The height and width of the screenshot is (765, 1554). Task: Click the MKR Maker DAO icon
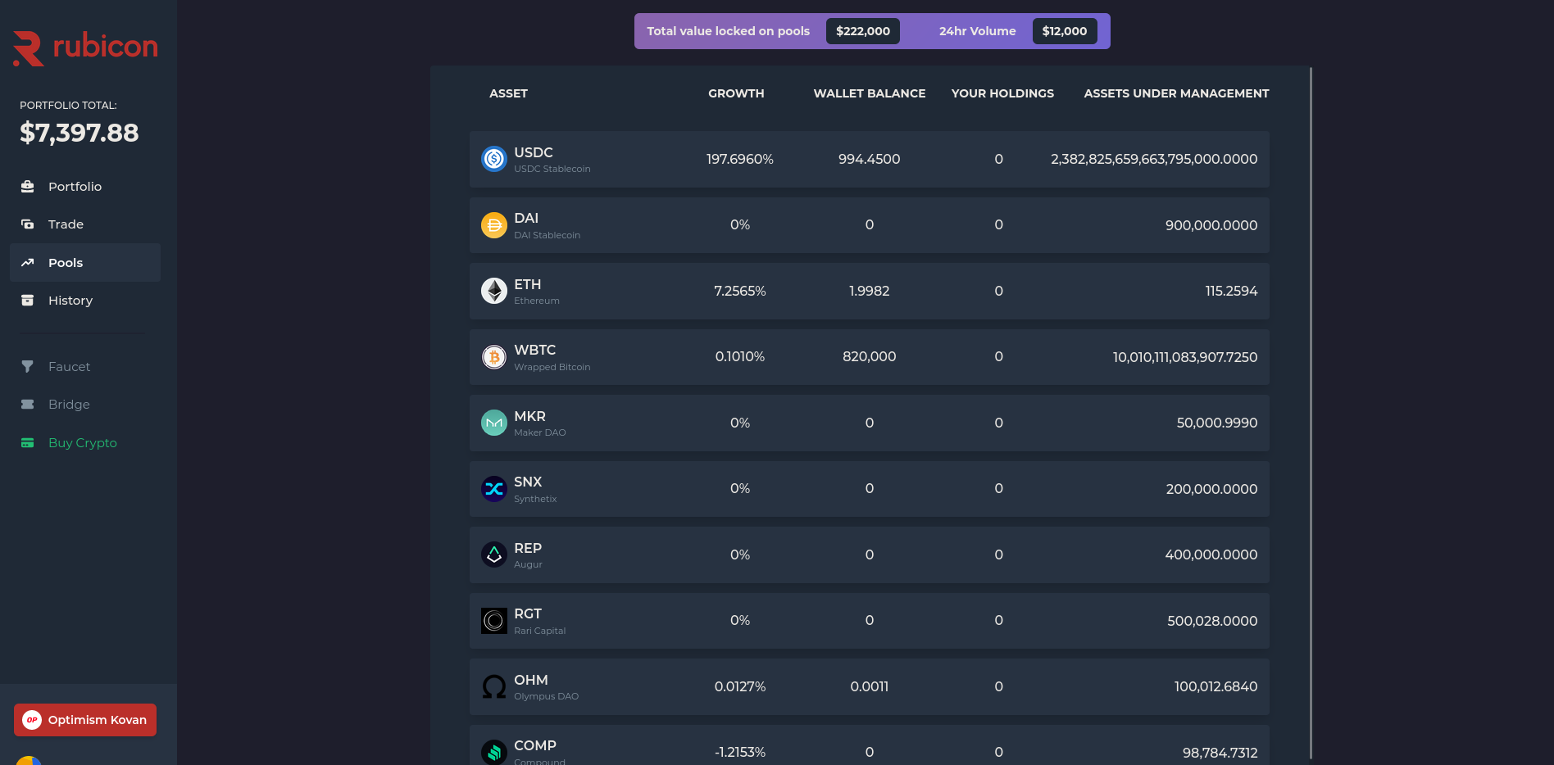coord(494,423)
